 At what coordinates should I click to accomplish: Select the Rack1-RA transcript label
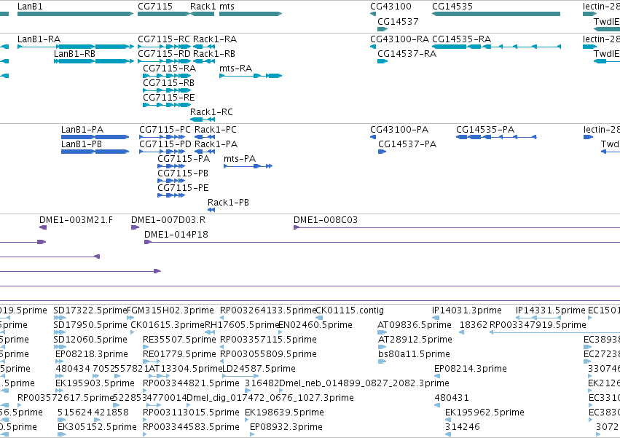pos(215,39)
